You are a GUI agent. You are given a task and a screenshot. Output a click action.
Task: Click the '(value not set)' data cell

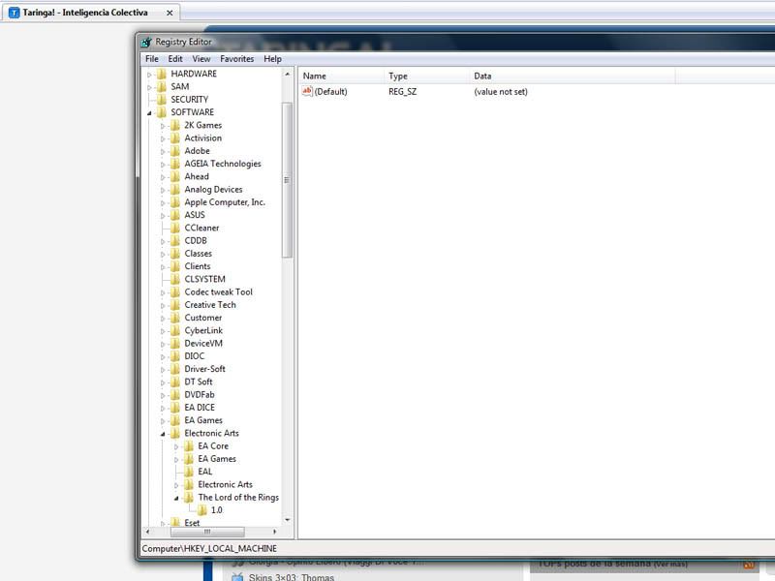(x=501, y=92)
